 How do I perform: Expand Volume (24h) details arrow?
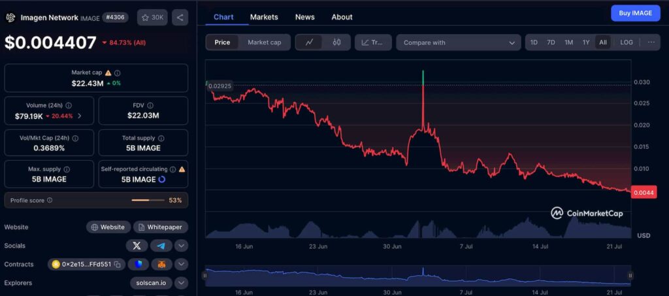click(80, 116)
